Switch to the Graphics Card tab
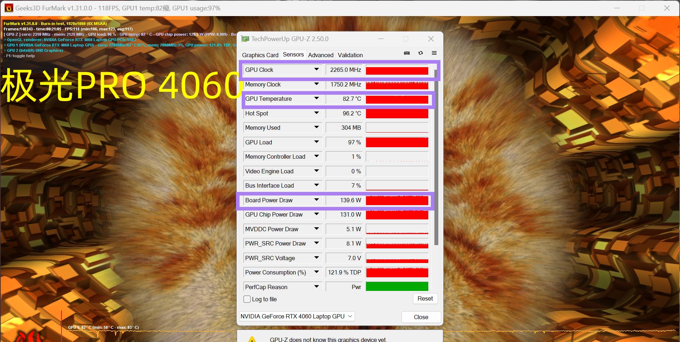This screenshot has height=342, width=680. [x=260, y=55]
